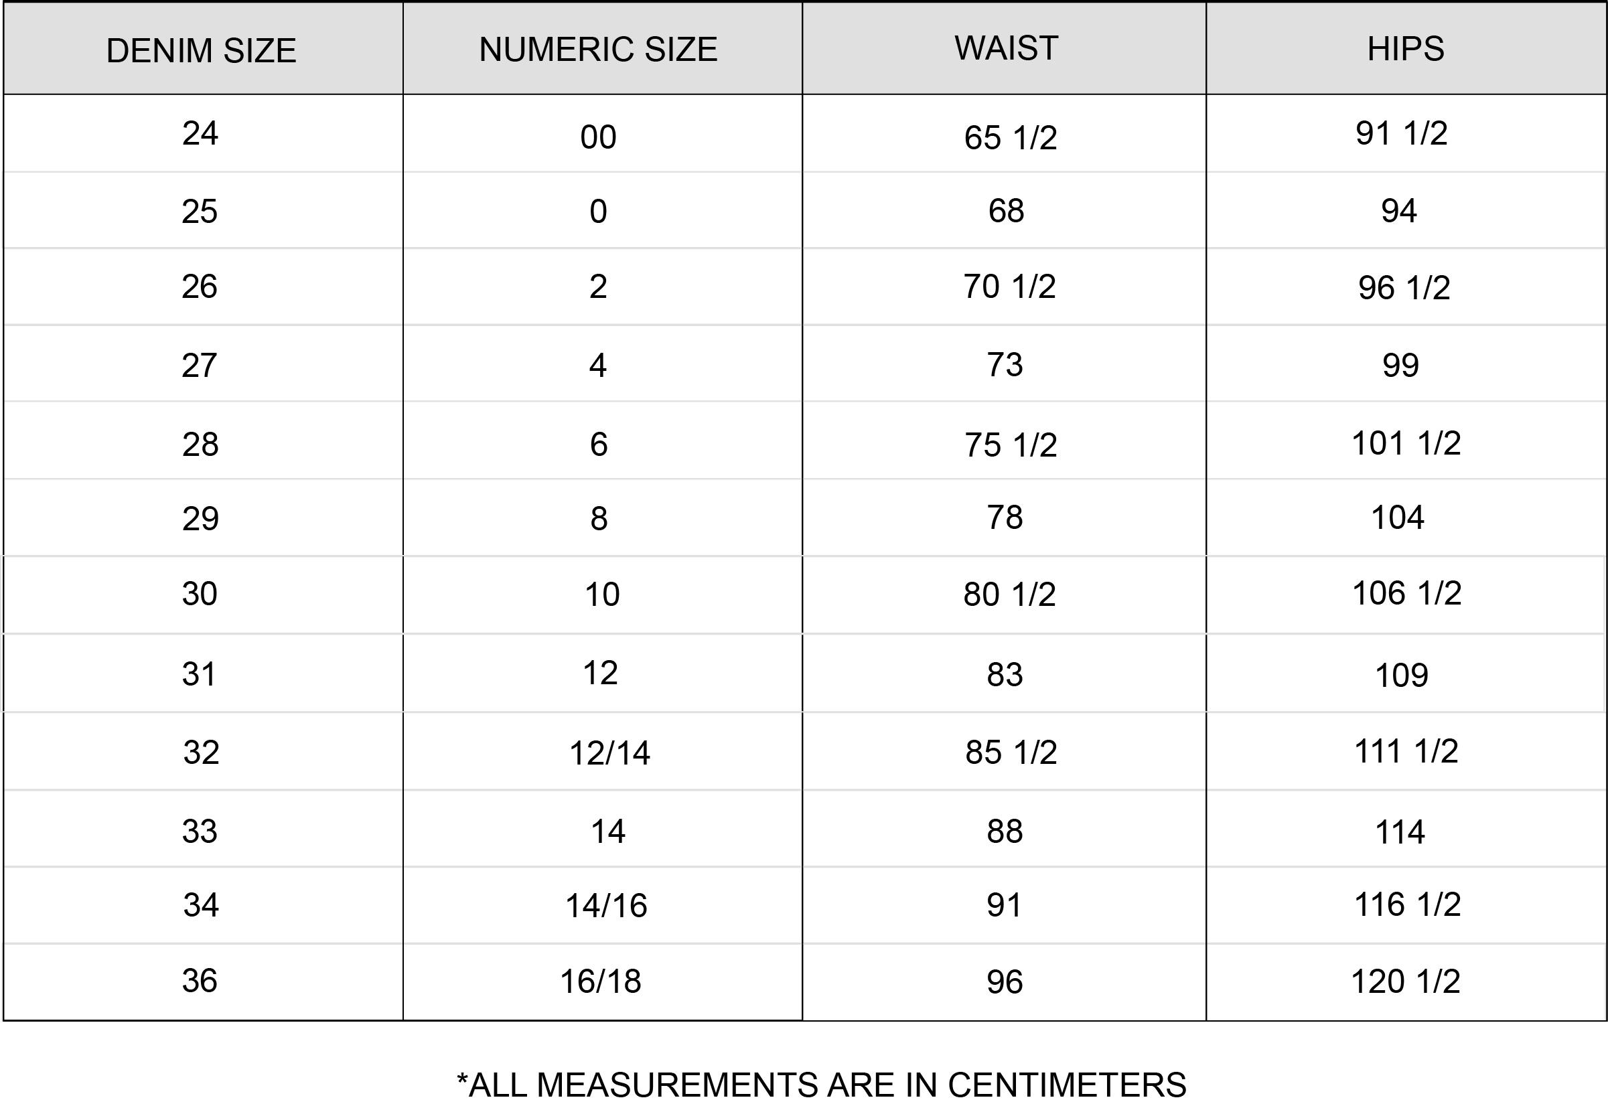Click the WAIST column header
Viewport: 1608px width, 1108px height.
coord(1006,48)
